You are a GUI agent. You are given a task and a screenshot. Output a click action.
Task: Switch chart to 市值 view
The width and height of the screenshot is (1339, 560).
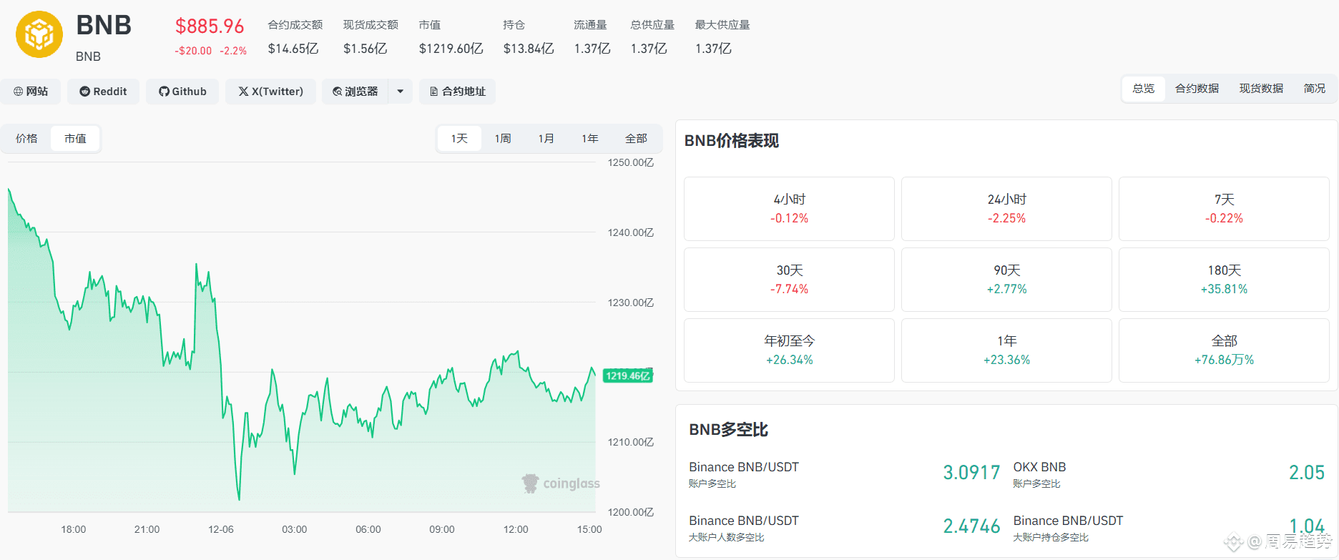click(x=75, y=139)
